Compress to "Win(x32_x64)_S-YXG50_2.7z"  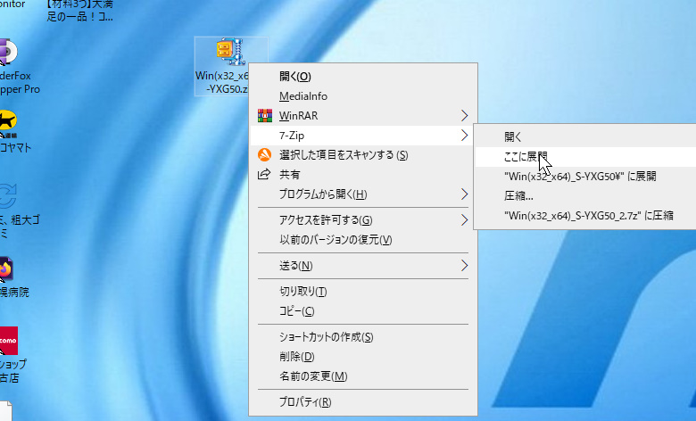tap(587, 216)
